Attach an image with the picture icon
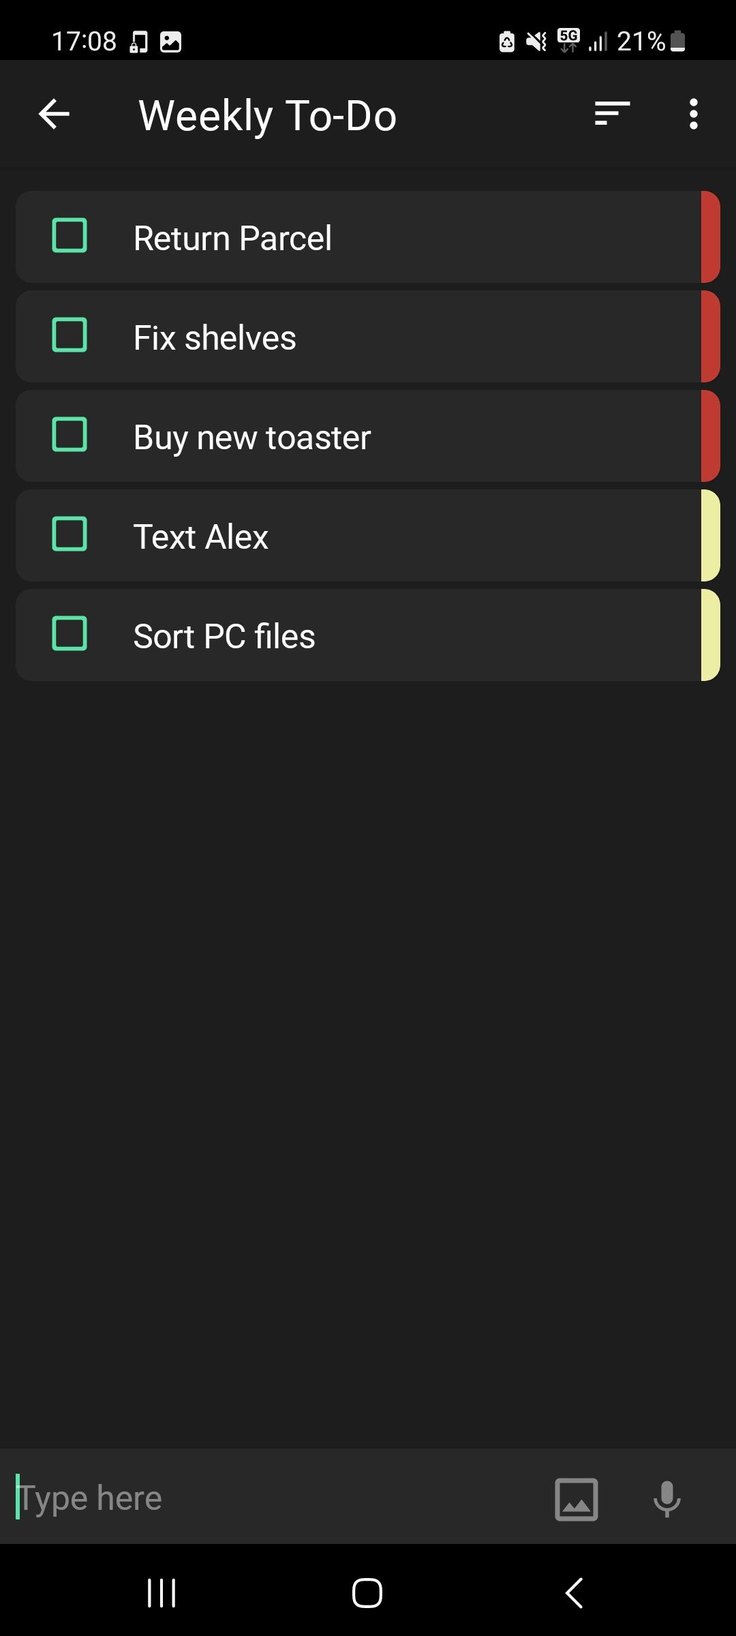The width and height of the screenshot is (736, 1636). point(576,1499)
